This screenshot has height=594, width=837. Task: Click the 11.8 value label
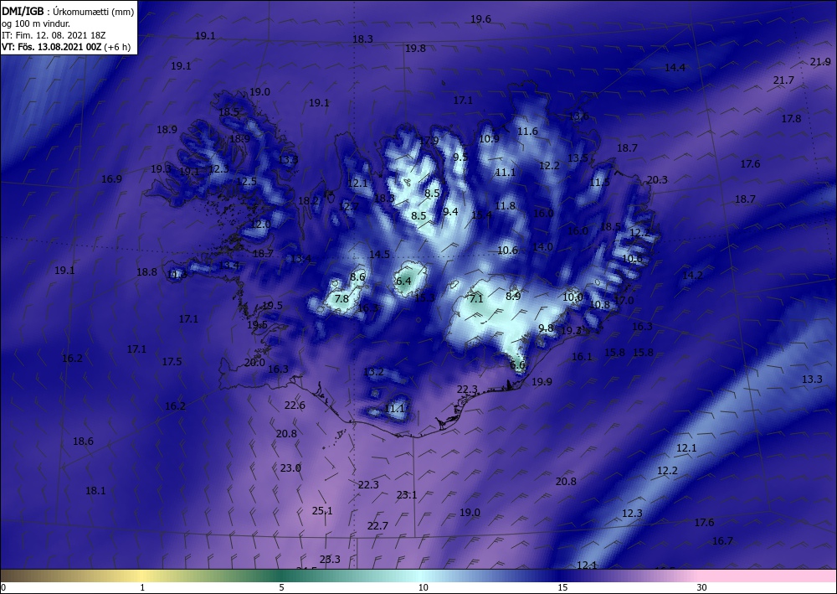tap(505, 205)
